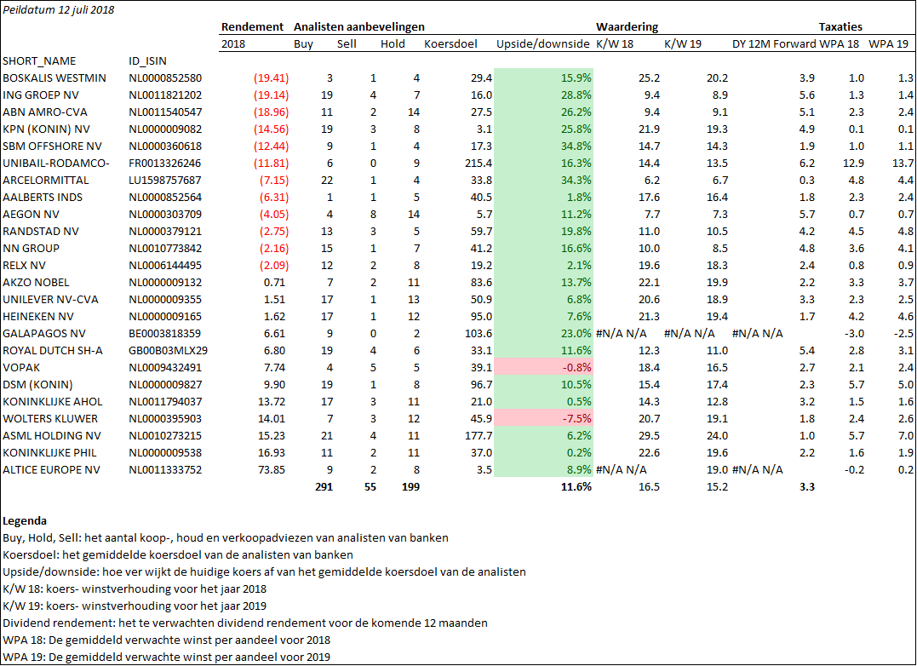The width and height of the screenshot is (917, 666).
Task: Click the ISIN cell 'FR0013326246'
Action: coord(165,164)
